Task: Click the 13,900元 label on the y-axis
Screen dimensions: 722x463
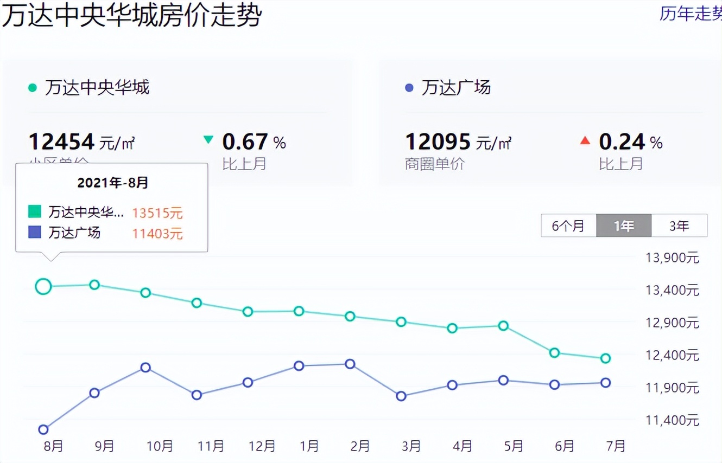Action: pos(673,258)
